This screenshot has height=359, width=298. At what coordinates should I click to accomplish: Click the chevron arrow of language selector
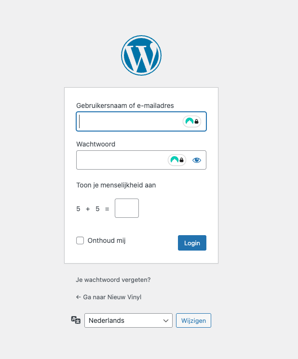coord(166,320)
